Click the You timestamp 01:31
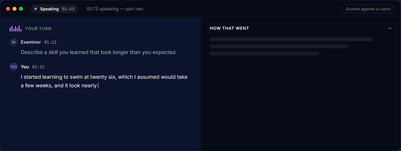The width and height of the screenshot is (401, 151). [38, 67]
